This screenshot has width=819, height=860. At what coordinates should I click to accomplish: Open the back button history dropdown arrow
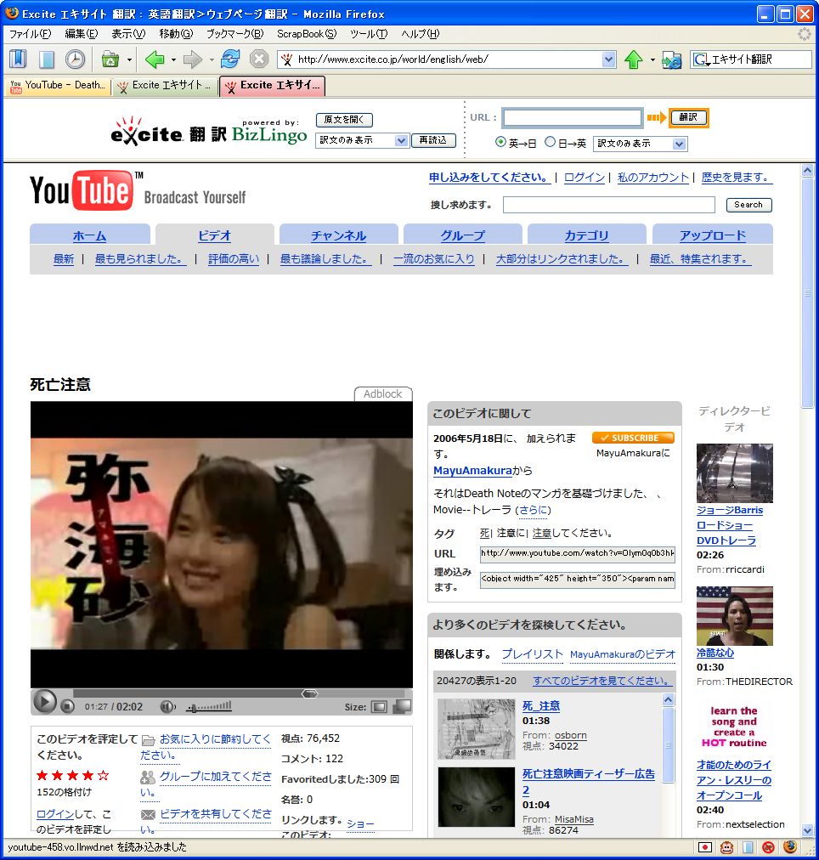(x=173, y=59)
